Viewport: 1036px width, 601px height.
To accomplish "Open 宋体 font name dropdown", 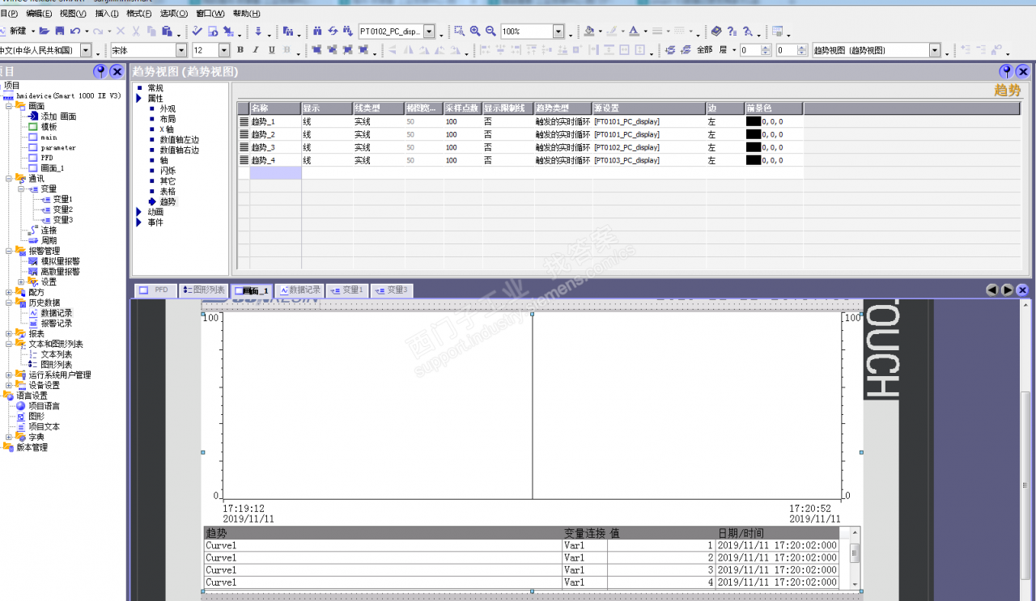I will coord(181,50).
